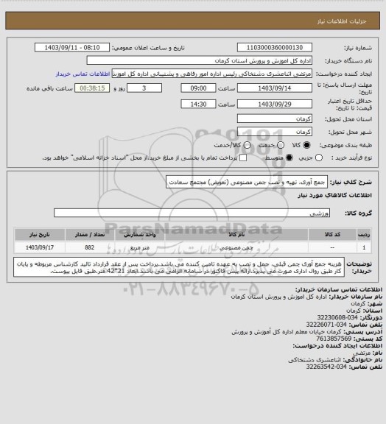The width and height of the screenshot is (386, 424).
Task: Click the general description field about چمن مصنوعی
Action: tap(247, 183)
